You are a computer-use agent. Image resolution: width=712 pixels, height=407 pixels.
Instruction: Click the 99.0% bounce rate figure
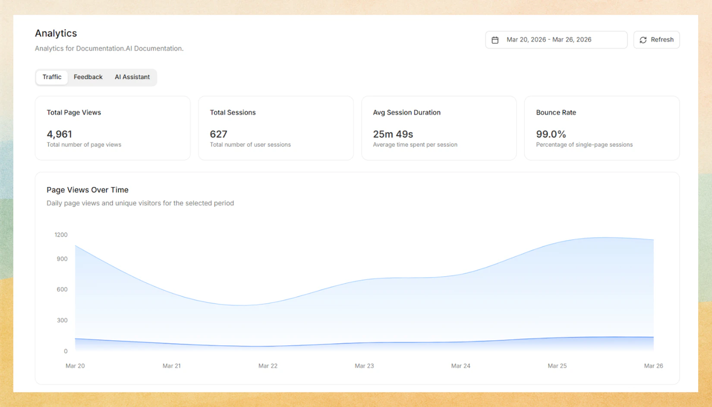(x=551, y=134)
